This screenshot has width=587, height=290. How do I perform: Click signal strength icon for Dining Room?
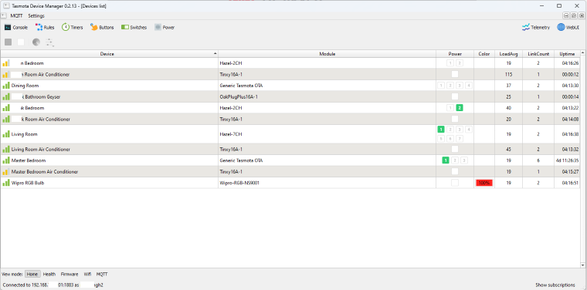[x=6, y=86]
